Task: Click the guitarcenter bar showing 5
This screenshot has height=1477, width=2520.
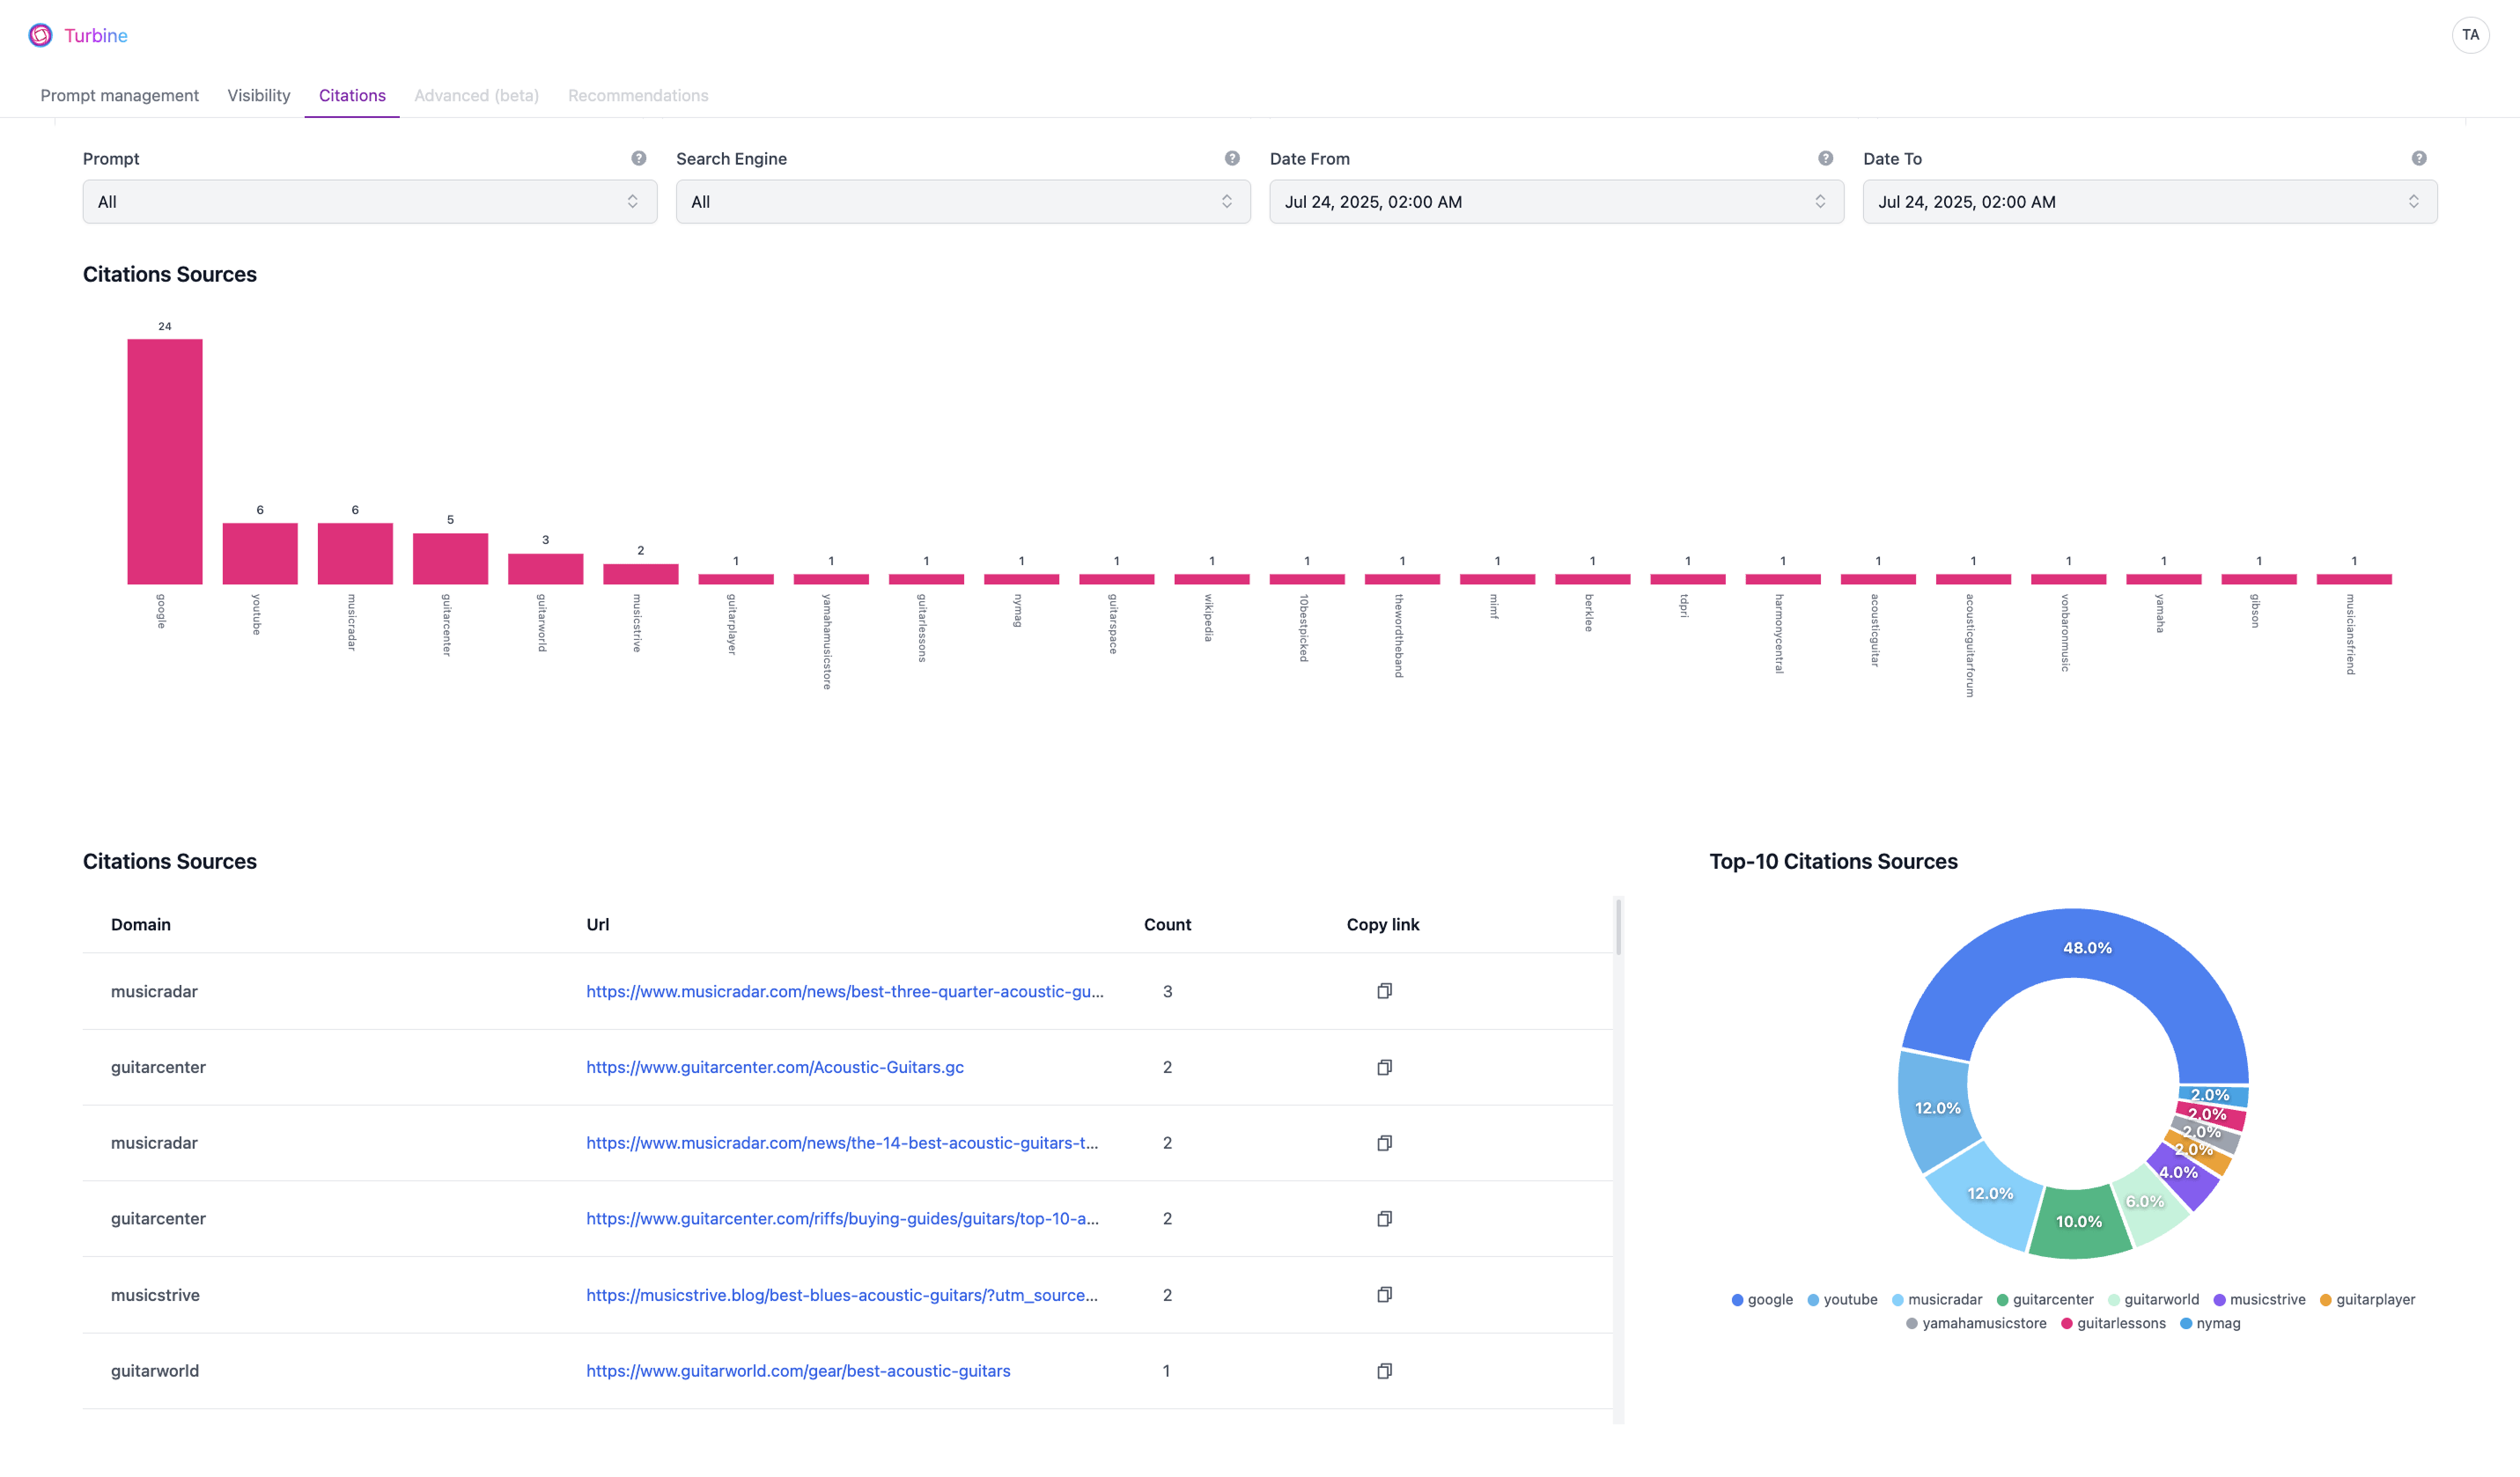Action: 450,558
